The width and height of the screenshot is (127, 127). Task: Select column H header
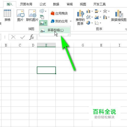(x=101, y=45)
